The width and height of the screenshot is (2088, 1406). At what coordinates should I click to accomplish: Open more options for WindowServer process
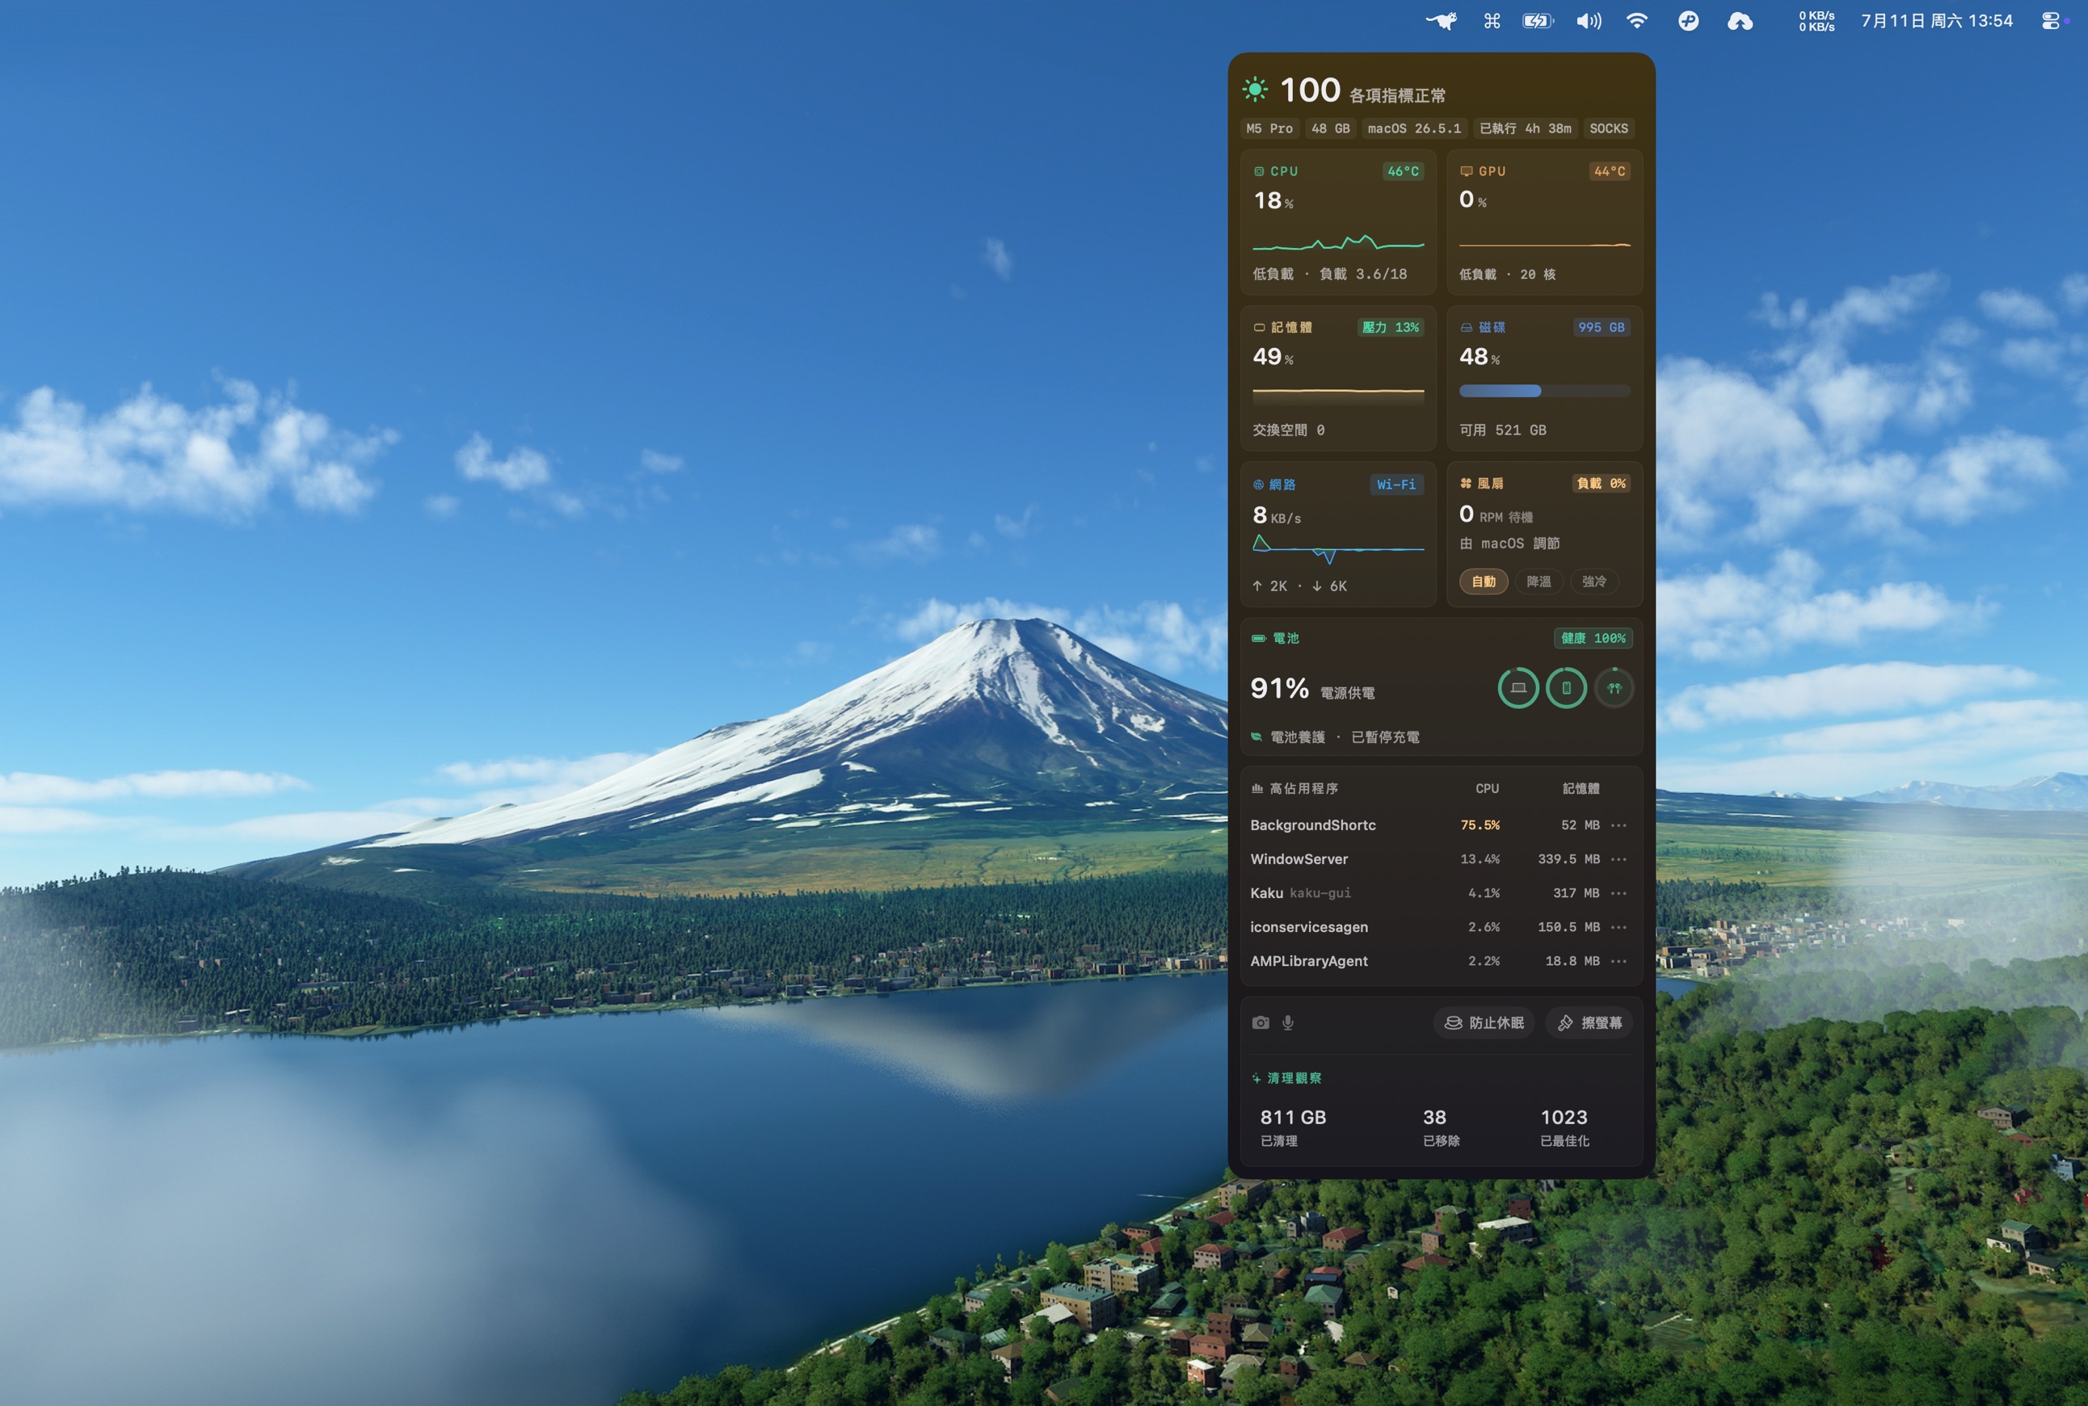(x=1619, y=859)
